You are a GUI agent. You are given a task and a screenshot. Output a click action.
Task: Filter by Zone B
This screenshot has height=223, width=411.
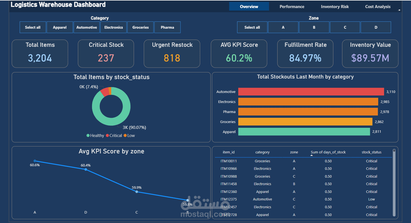pyautogui.click(x=314, y=27)
